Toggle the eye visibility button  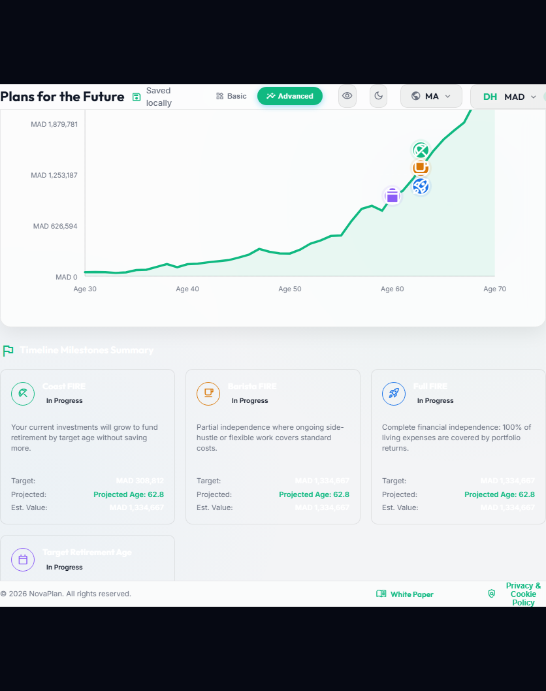[347, 96]
